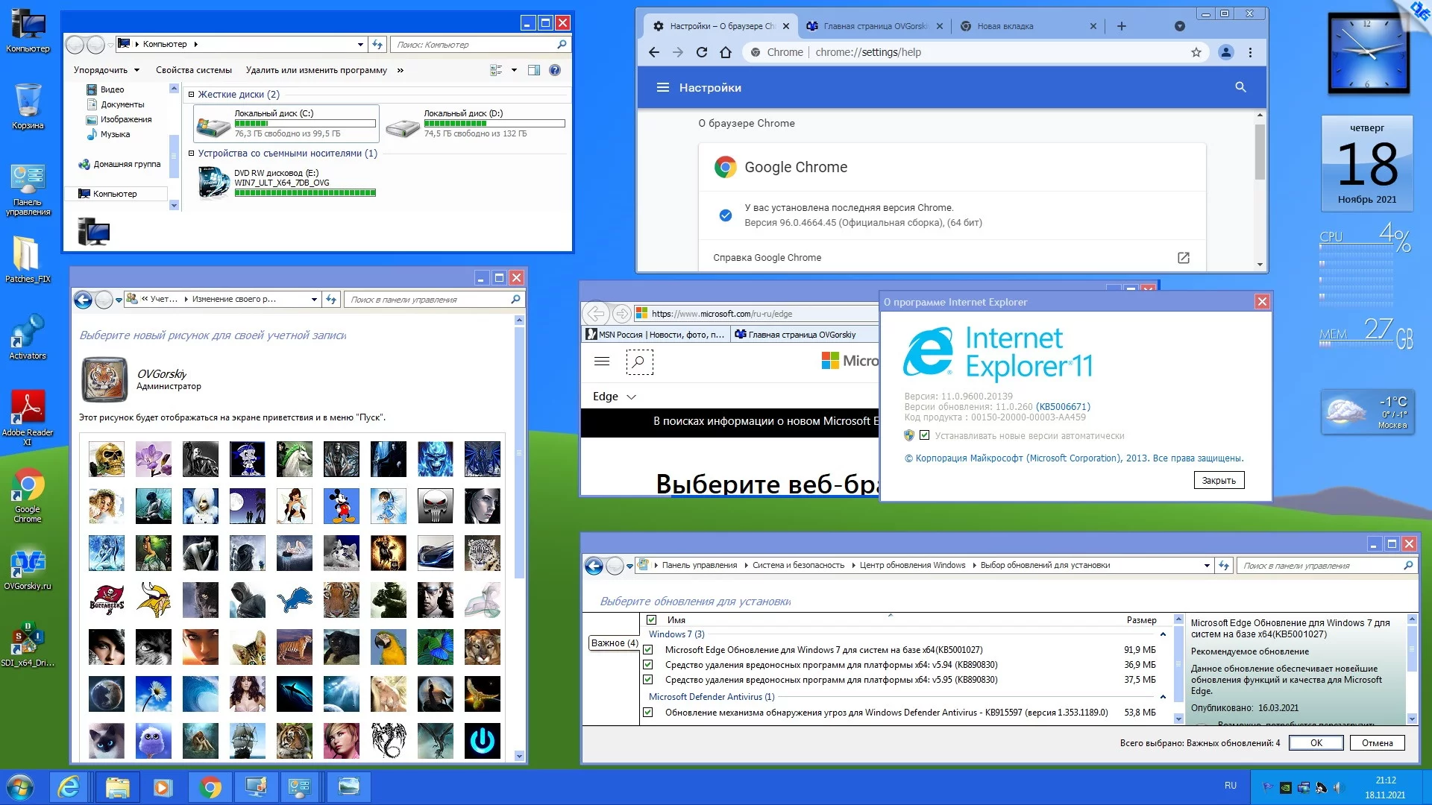Image resolution: width=1432 pixels, height=805 pixels.
Task: Open the KB5006671 link
Action: click(1063, 407)
